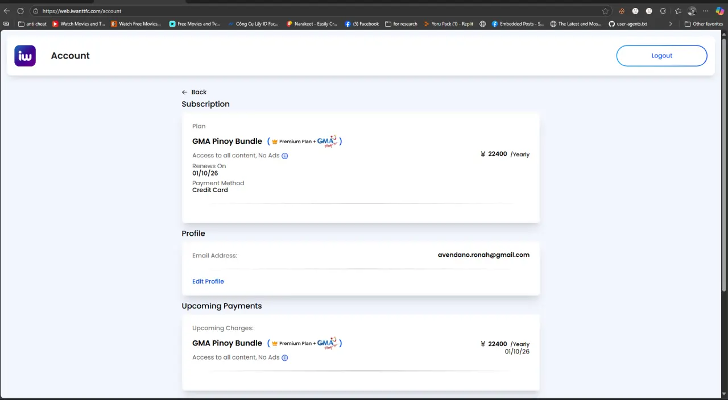728x400 pixels.
Task: Click the Edit Profile link
Action: (x=208, y=281)
